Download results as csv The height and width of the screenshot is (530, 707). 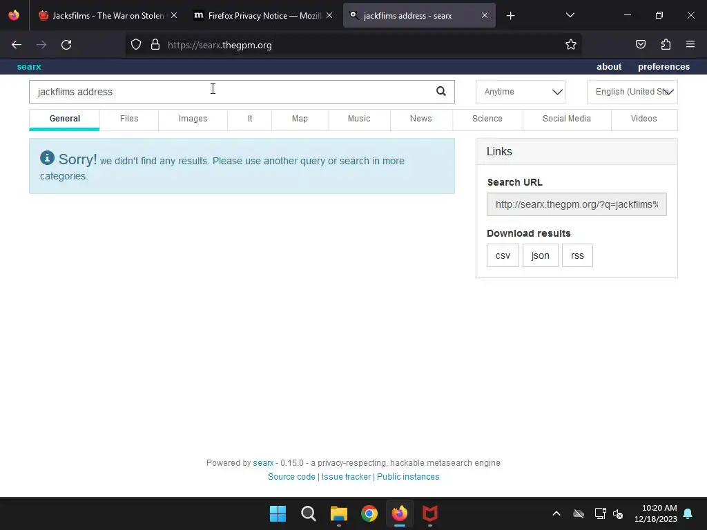coord(503,255)
